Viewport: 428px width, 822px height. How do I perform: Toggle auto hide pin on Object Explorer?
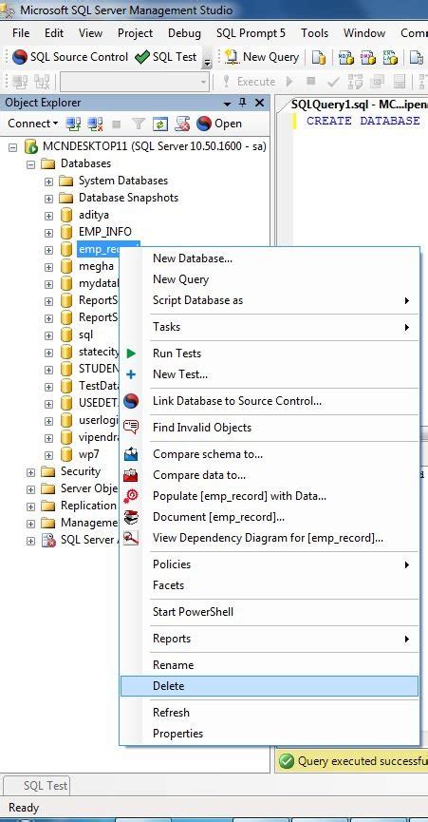click(x=242, y=103)
